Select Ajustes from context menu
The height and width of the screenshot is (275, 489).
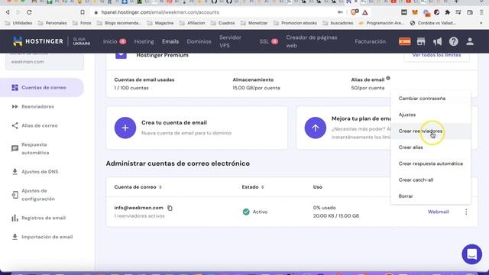click(431, 115)
